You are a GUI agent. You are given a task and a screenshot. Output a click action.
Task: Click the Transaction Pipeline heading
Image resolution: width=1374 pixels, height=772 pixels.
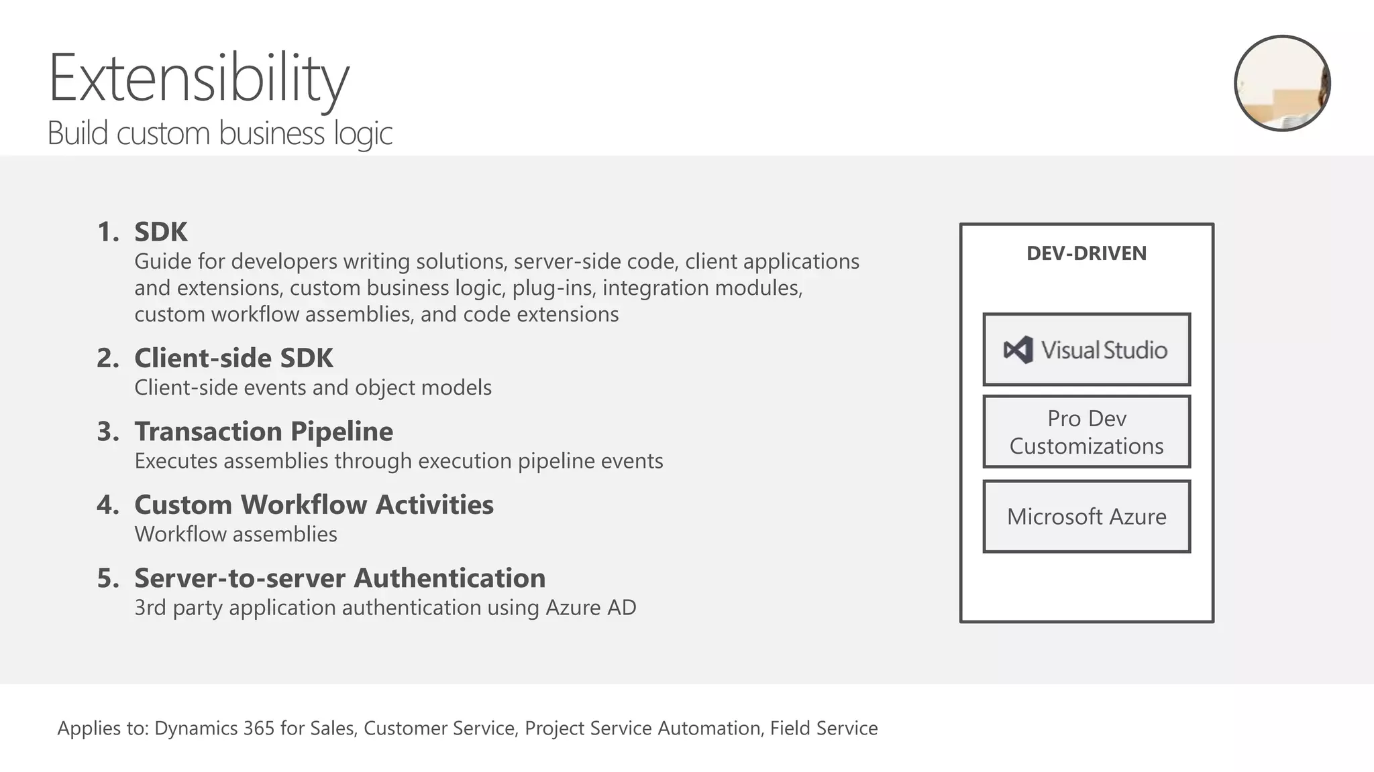[264, 432]
